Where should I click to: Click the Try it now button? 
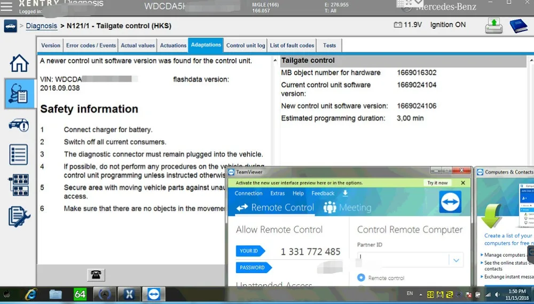438,183
